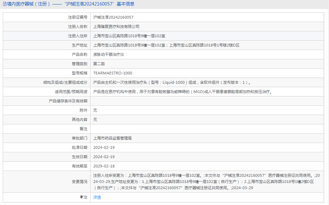Viewport: 329px width, 205px height.
Task: Select product name 液脉动干眼治疗仪
Action: click(x=109, y=54)
